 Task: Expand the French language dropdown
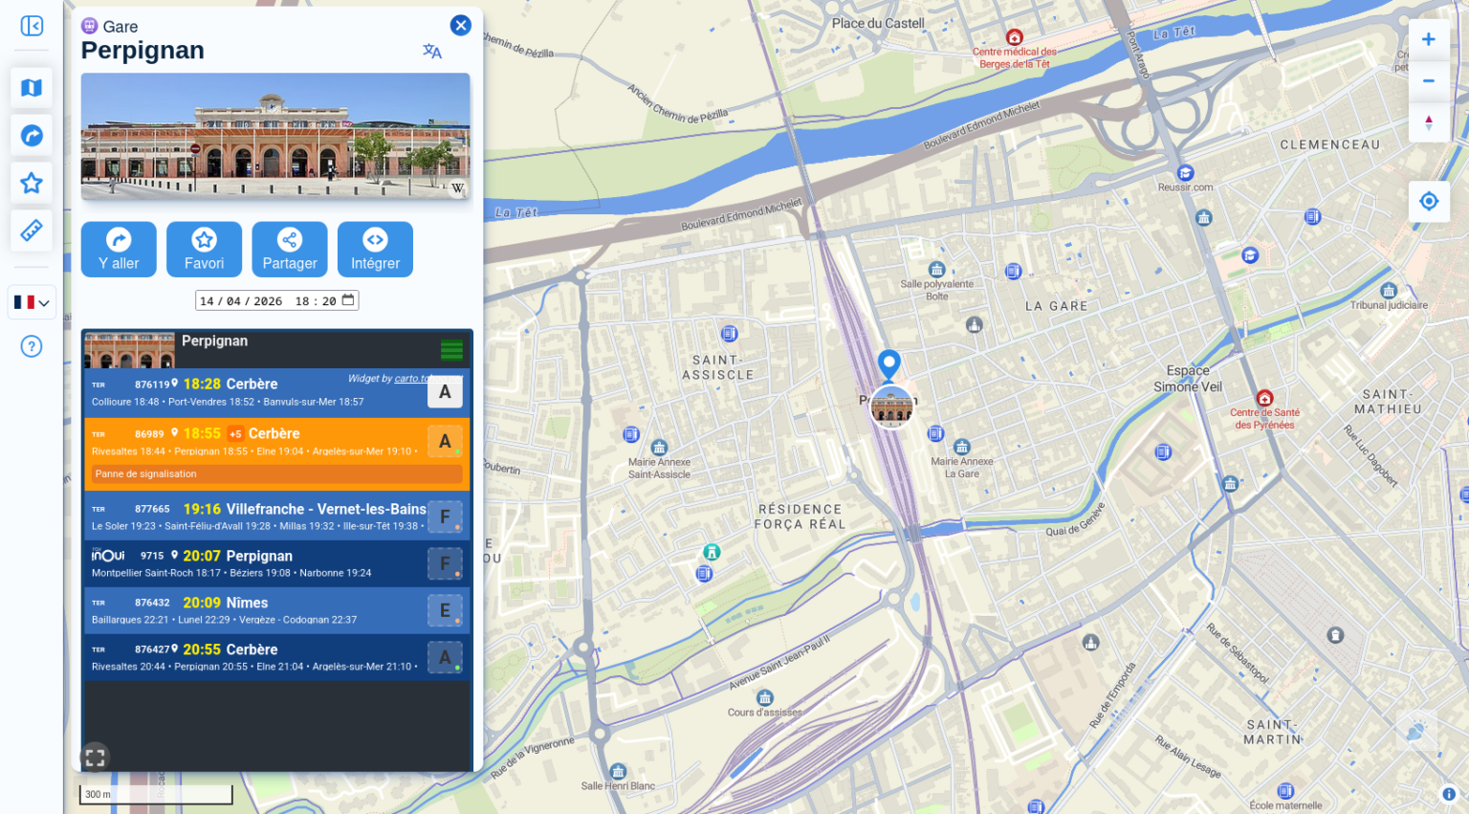tap(32, 302)
